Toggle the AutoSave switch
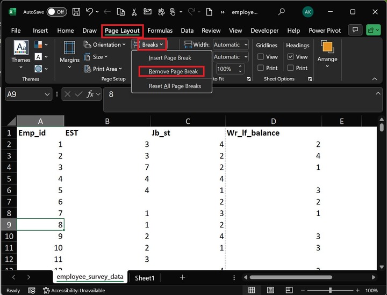The height and width of the screenshot is (295, 387). pos(56,11)
